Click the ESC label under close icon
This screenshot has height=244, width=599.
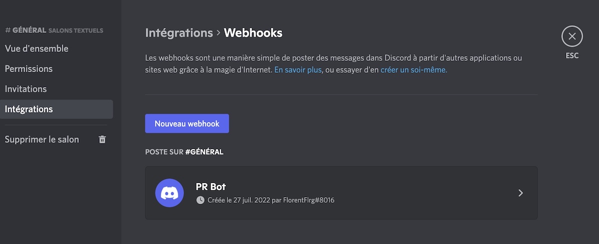pyautogui.click(x=572, y=56)
